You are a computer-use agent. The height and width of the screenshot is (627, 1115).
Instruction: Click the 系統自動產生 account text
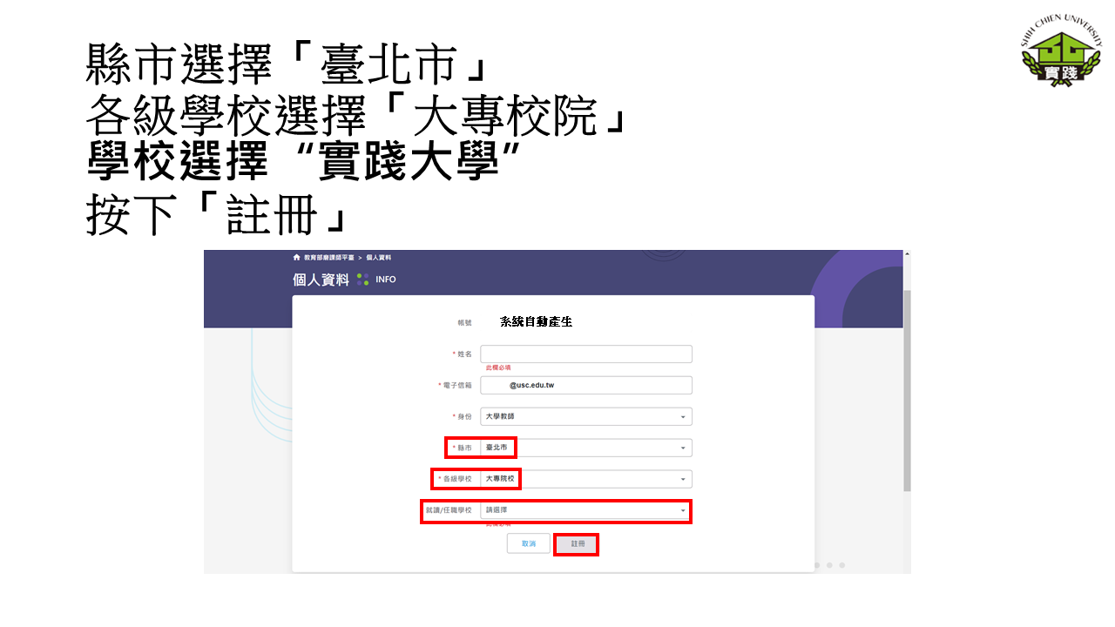pos(536,322)
